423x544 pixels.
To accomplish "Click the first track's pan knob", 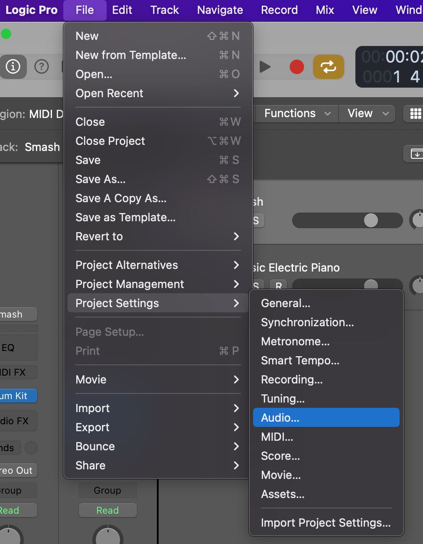I will (x=417, y=220).
